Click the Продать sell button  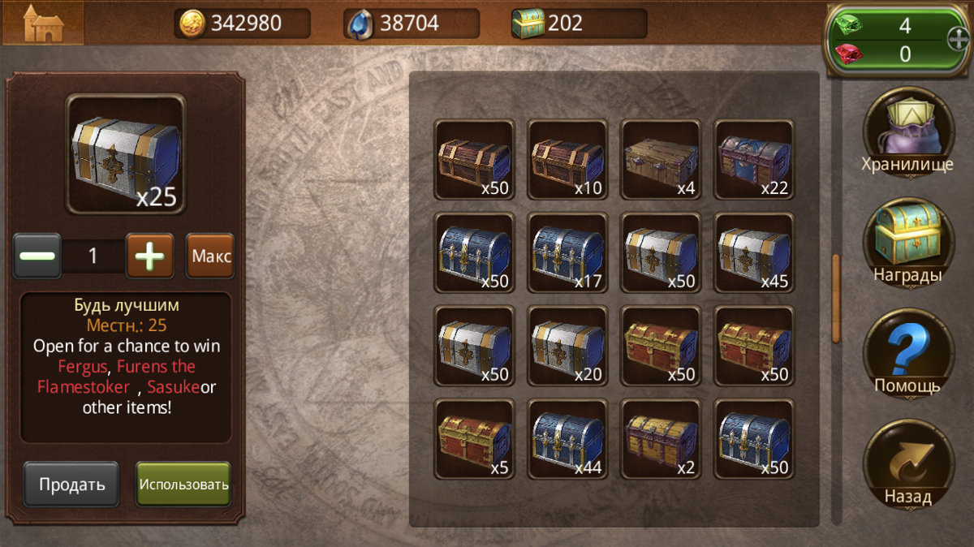[71, 485]
